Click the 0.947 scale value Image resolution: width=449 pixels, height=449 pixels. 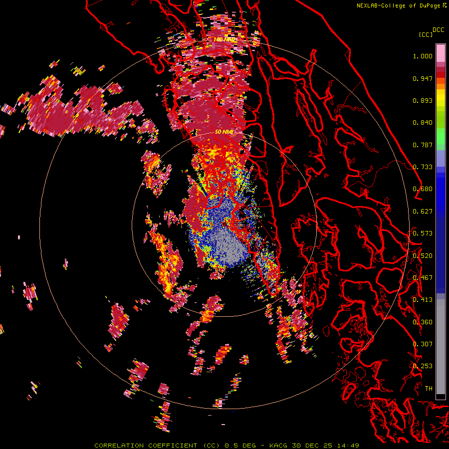point(423,78)
